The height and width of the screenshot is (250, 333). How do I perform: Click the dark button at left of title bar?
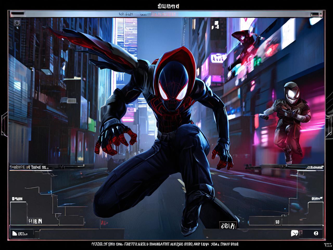(x=17, y=14)
